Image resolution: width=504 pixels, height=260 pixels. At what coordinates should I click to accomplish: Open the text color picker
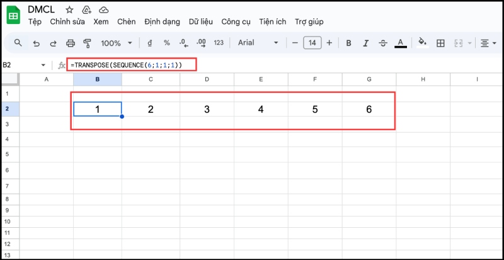[x=401, y=43]
